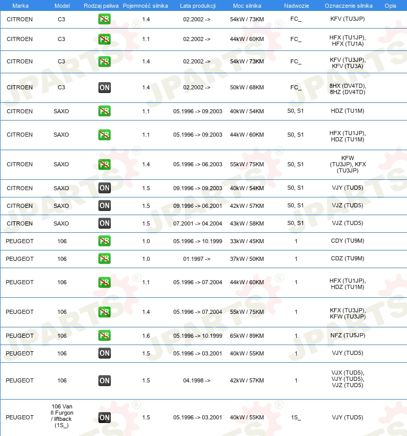407x436 pixels.
Task: Select the 'S0, S1' body cell in Saxo 42kW row
Action: tap(296, 206)
